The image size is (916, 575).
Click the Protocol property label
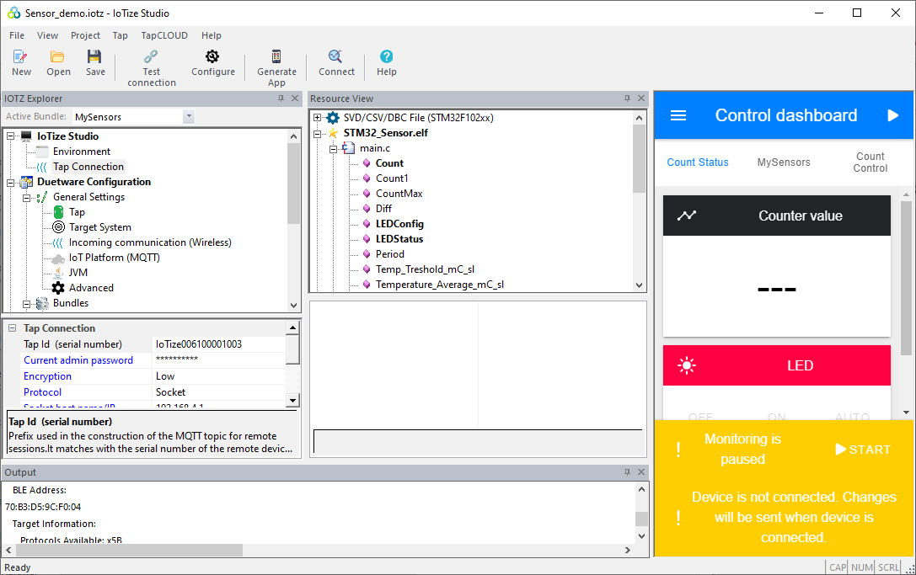42,391
